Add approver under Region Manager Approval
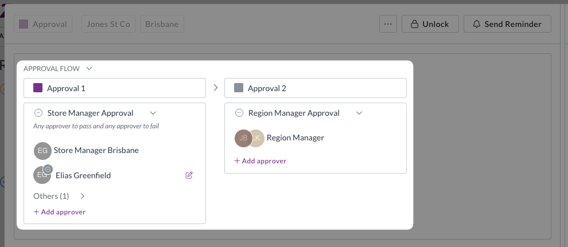The height and width of the screenshot is (247, 568). 260,161
